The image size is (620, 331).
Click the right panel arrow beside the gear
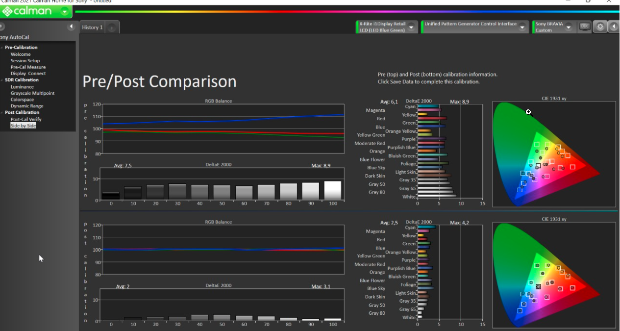(x=614, y=27)
